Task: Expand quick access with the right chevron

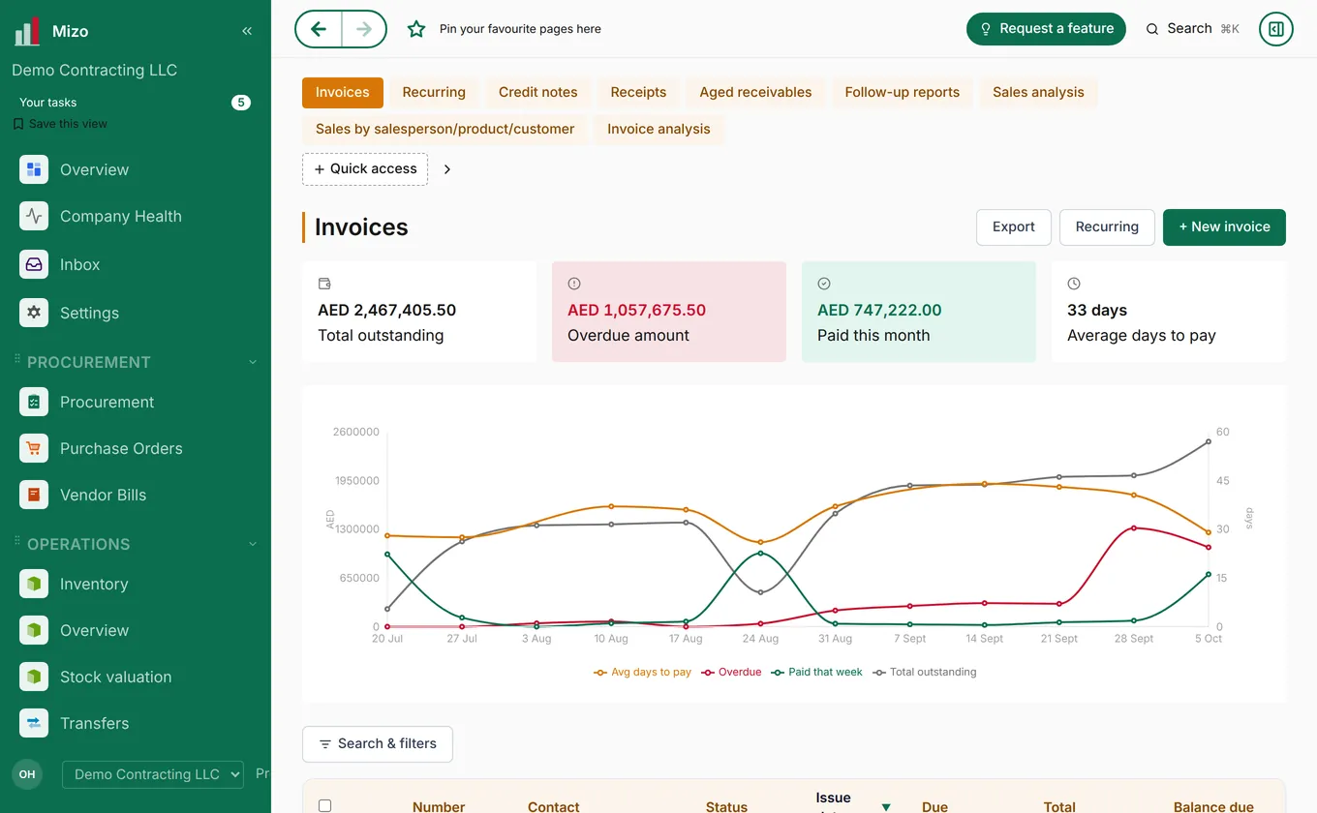Action: [446, 169]
